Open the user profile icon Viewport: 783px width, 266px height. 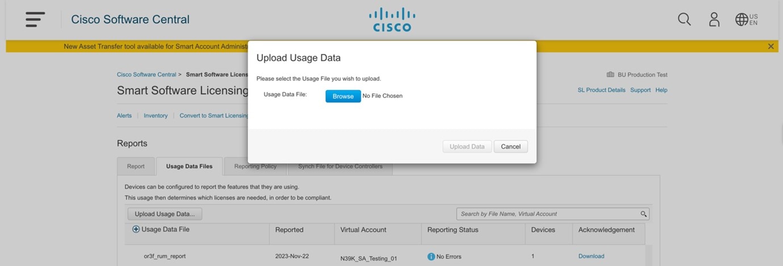(x=714, y=19)
